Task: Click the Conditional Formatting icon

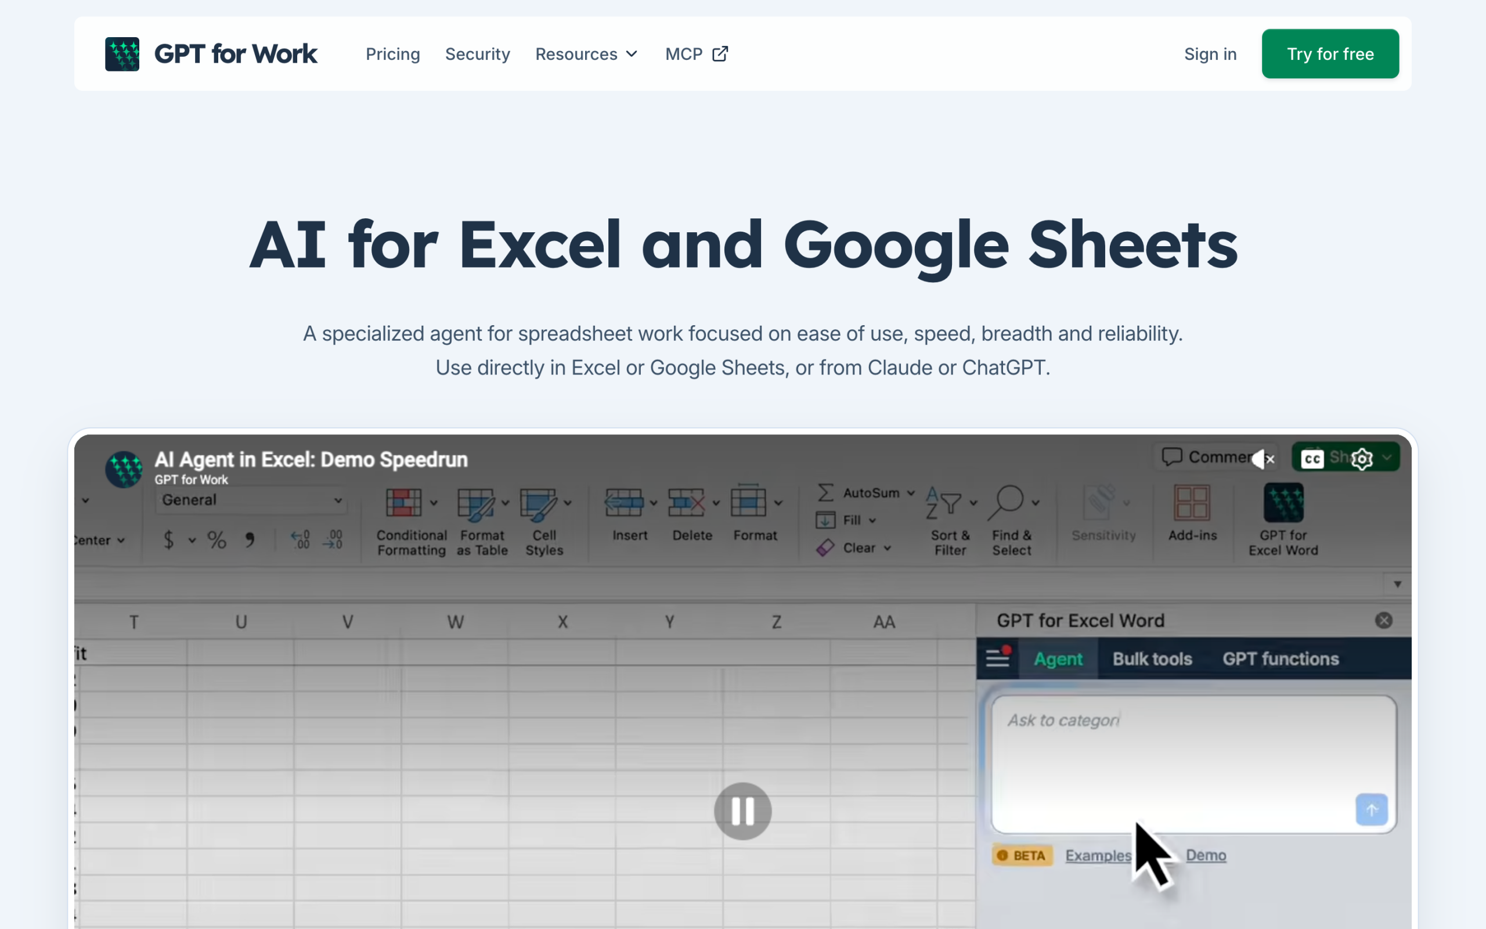Action: click(403, 503)
